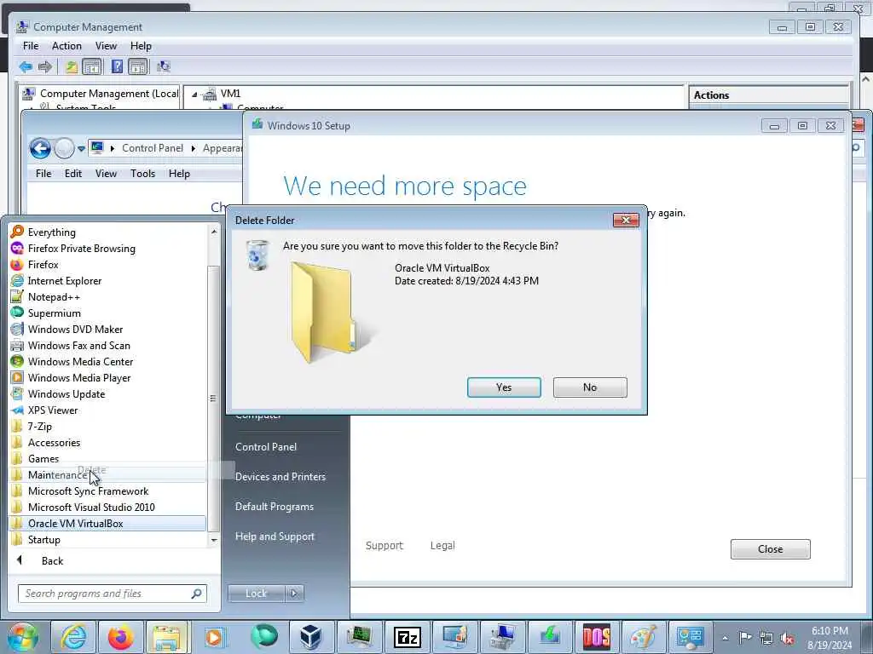Open Internet Explorer on the taskbar
Viewport: 873px width, 654px height.
click(x=73, y=637)
